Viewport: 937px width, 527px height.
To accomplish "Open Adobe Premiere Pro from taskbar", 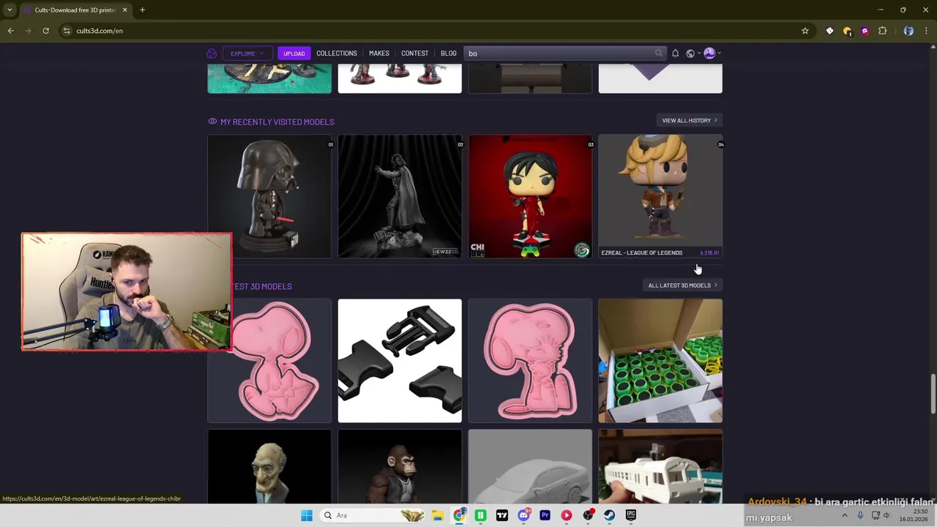I will 545,515.
